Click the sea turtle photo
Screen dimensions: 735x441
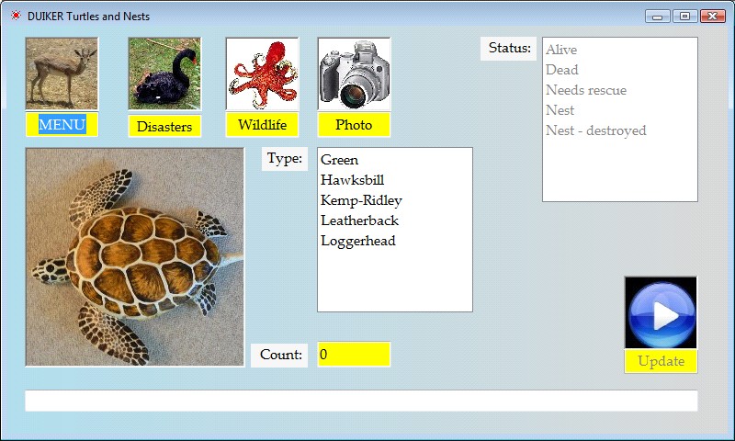click(x=135, y=257)
